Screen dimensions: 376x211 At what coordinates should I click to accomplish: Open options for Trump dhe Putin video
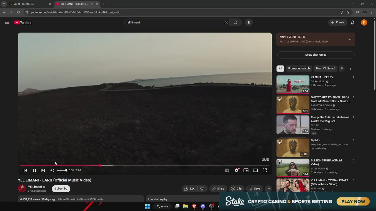(x=353, y=118)
